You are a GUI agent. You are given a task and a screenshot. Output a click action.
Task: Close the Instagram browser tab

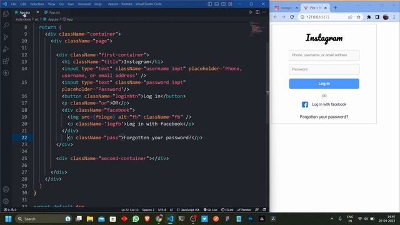(x=296, y=8)
